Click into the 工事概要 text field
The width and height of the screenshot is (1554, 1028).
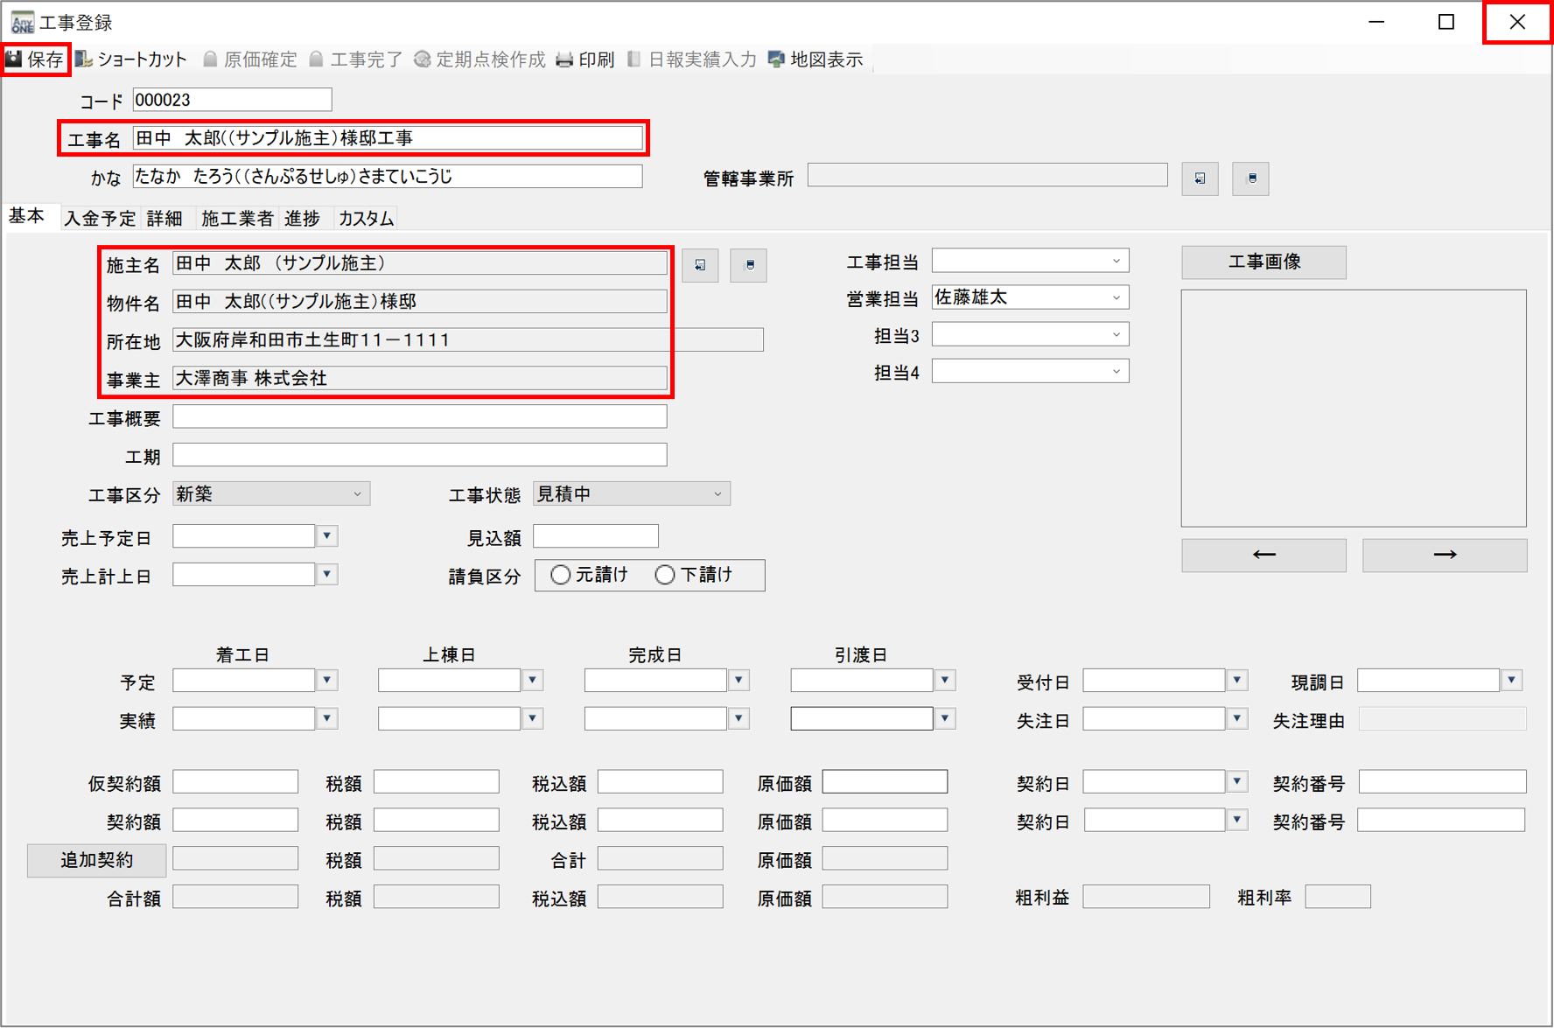pyautogui.click(x=419, y=417)
